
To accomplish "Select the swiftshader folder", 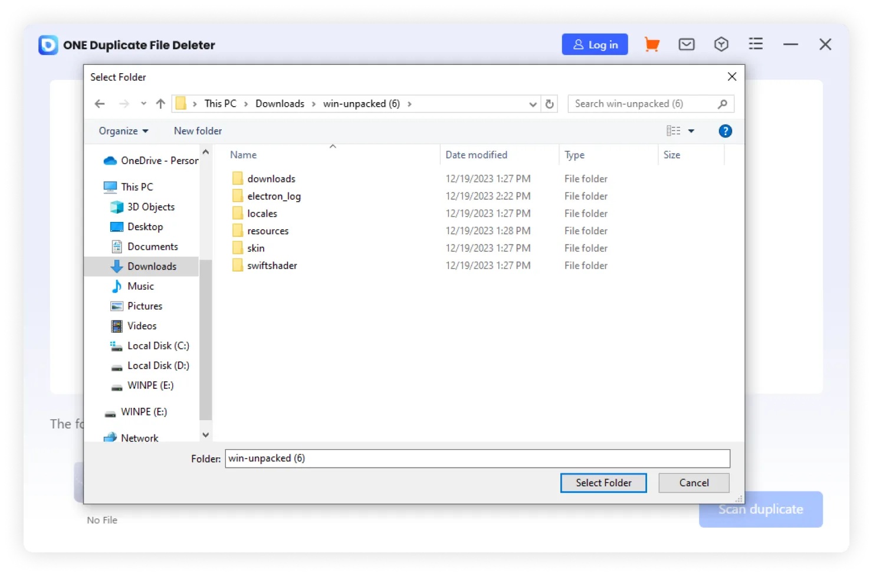I will coord(272,266).
